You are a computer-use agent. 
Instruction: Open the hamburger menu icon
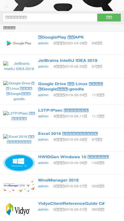click(x=6, y=6)
